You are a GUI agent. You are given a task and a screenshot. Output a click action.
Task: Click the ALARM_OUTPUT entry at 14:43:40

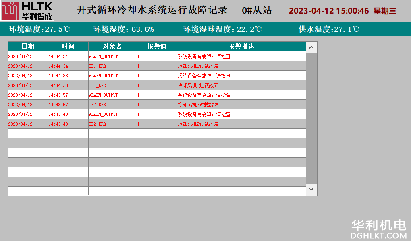pyautogui.click(x=104, y=114)
